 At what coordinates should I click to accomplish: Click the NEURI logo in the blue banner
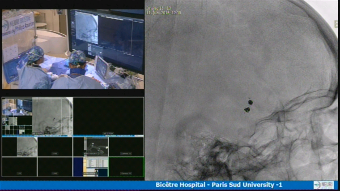324,185
